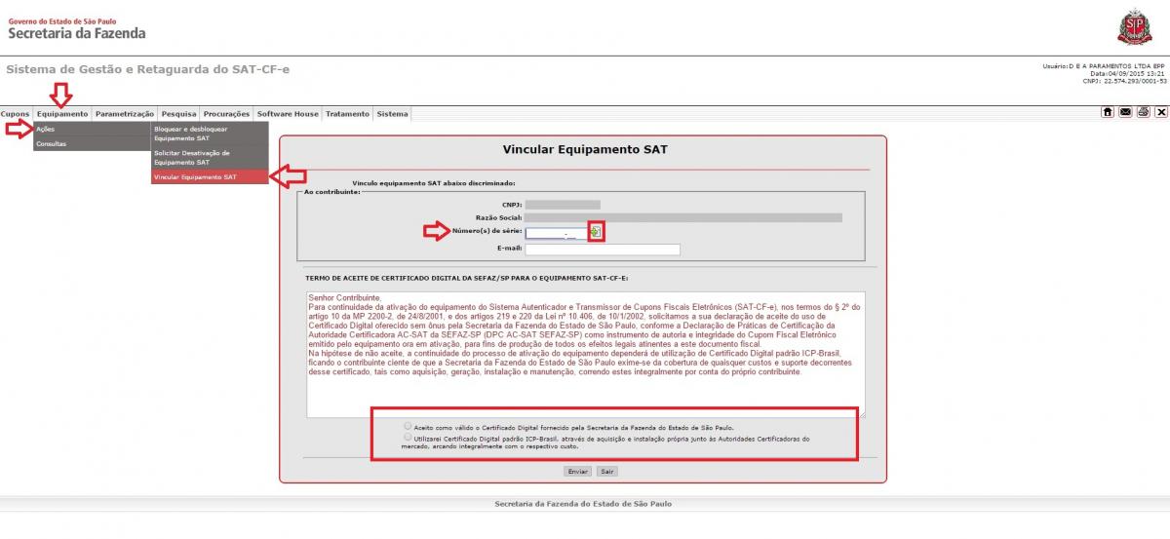Click the greyed Razão Social value field
This screenshot has width=1170, height=539.
tap(683, 218)
